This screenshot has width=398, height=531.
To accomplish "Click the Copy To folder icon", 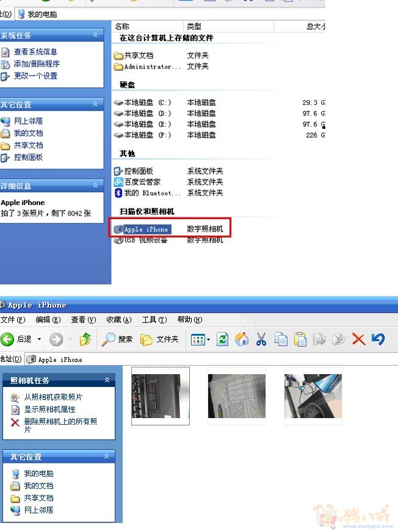I will pyautogui.click(x=339, y=339).
